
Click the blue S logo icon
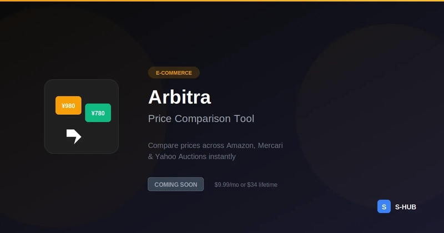(384, 206)
